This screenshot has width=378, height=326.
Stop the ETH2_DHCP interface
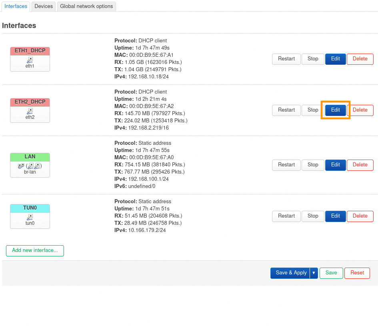pyautogui.click(x=313, y=110)
